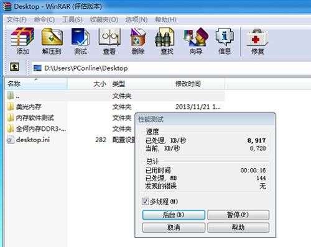Sort by the 大小 column header
The height and width of the screenshot is (247, 311).
(88, 84)
